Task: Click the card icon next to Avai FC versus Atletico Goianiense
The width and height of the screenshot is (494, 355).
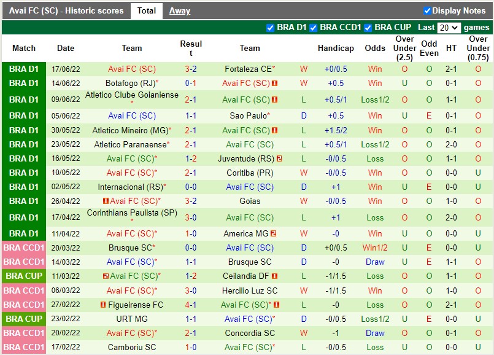Action: pyautogui.click(x=274, y=100)
